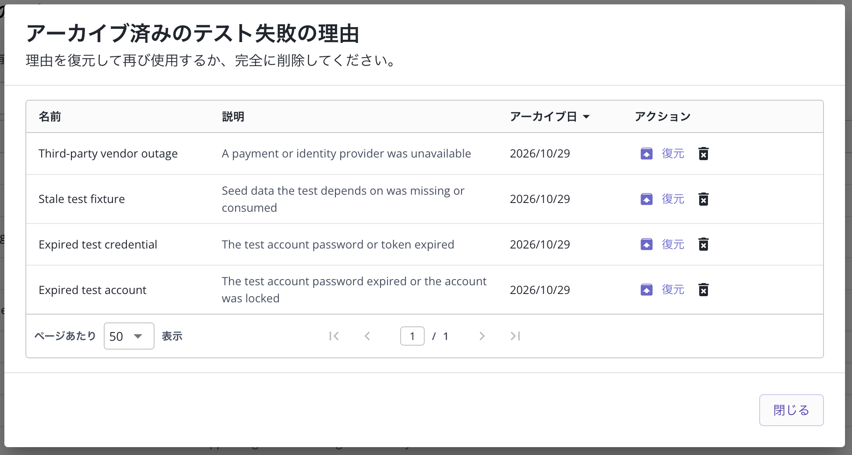Click archive date of Expired test account

(540, 290)
